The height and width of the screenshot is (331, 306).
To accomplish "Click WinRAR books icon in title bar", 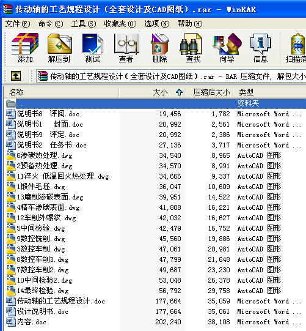I will 8,9.
